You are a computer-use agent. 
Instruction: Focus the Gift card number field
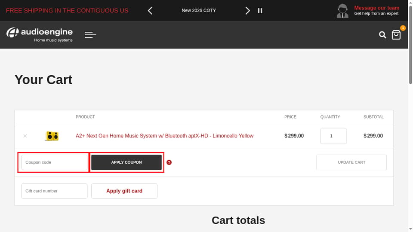[54, 191]
